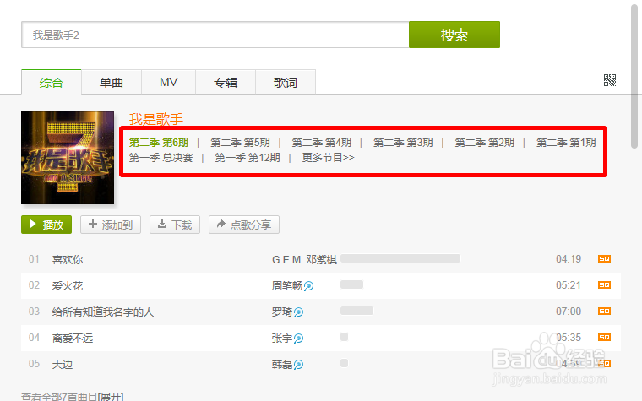Select episode 第二季 第3期

pos(403,143)
